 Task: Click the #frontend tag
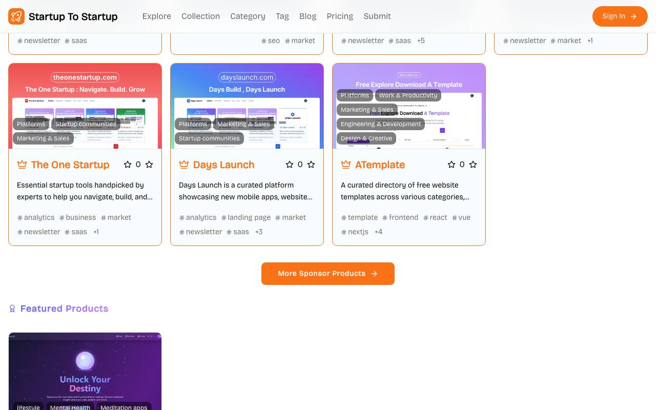click(400, 217)
